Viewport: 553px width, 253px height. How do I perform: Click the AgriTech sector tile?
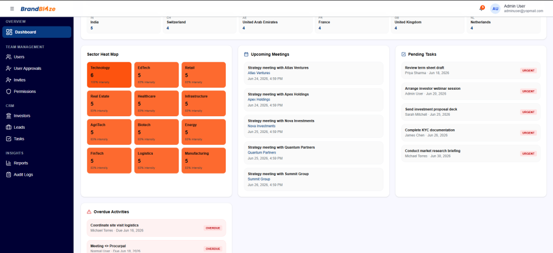[x=109, y=132]
